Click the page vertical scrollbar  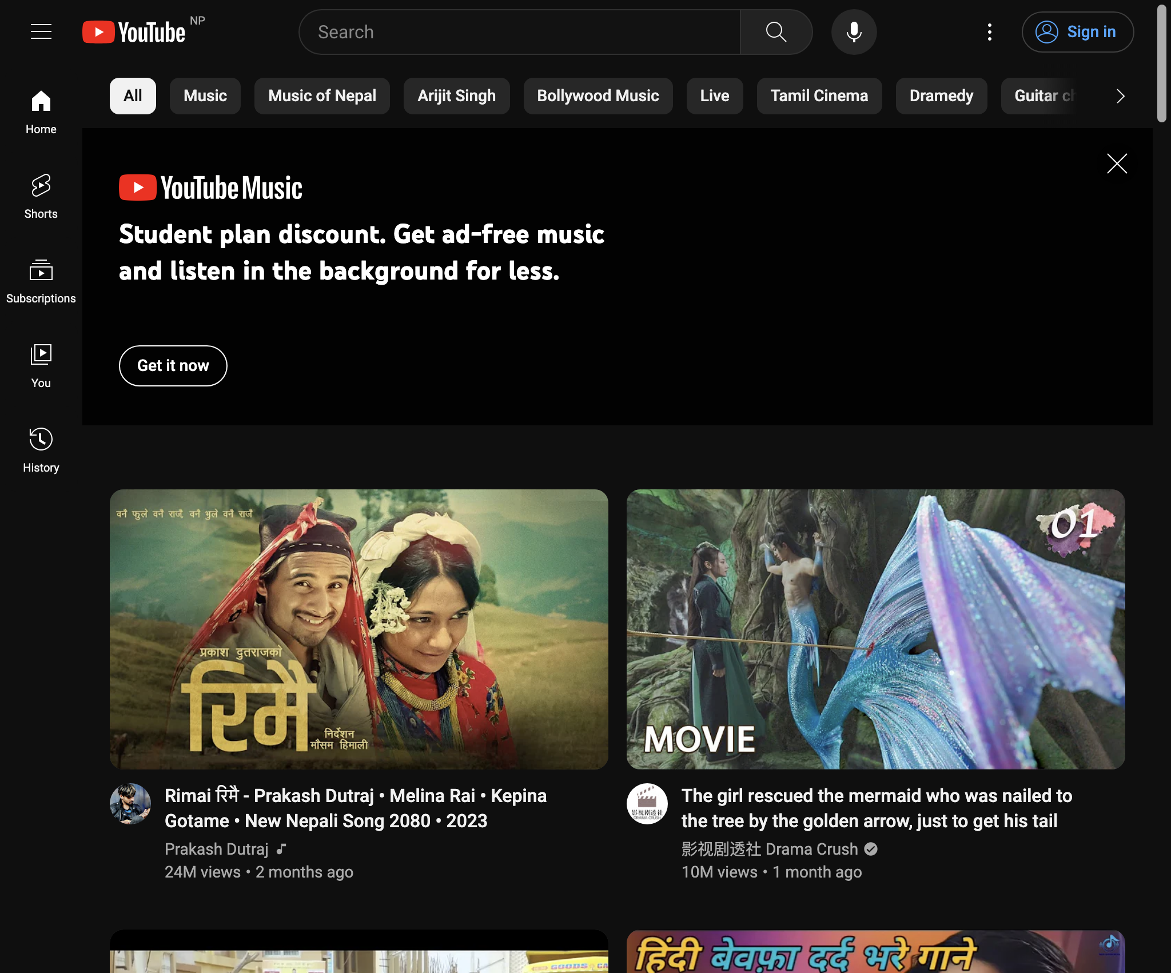click(x=1161, y=63)
